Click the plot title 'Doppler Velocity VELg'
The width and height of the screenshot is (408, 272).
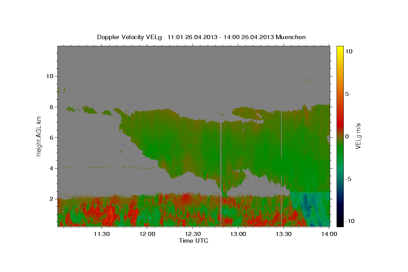(130, 37)
